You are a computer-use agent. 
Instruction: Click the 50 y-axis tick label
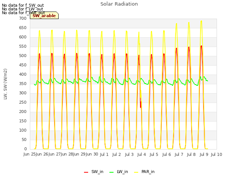pos(24,140)
